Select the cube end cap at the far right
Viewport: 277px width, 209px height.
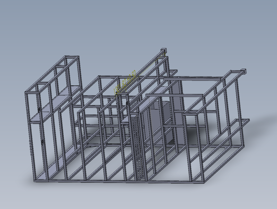tap(244, 71)
